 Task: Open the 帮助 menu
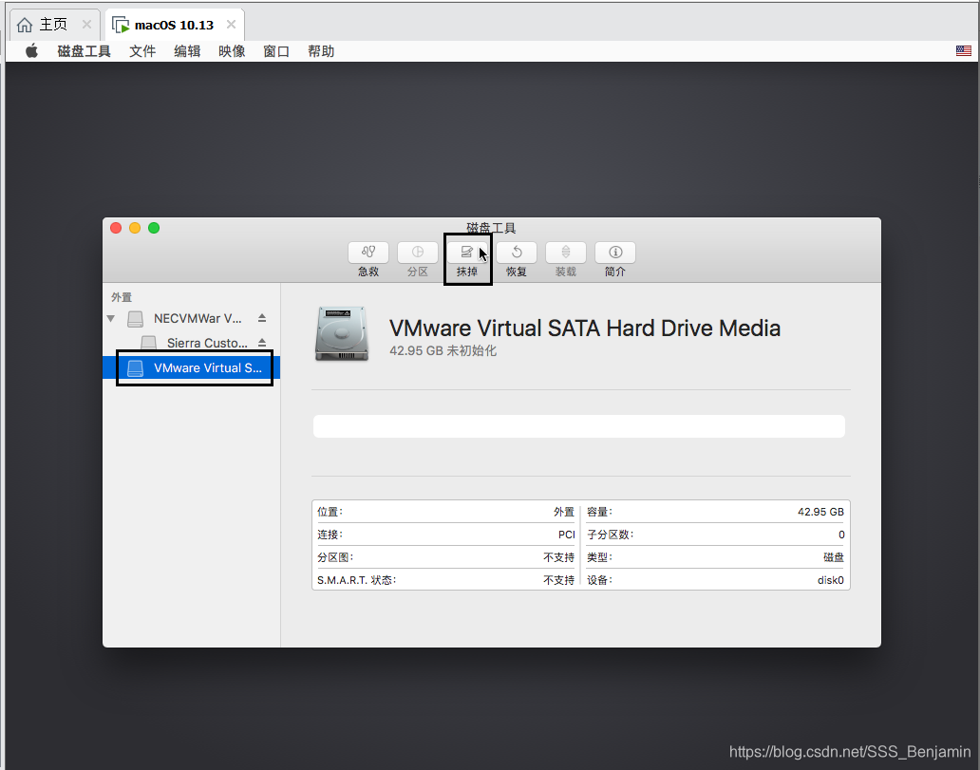pos(321,51)
